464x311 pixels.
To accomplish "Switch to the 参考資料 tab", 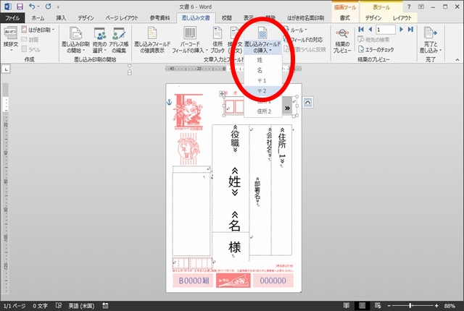I will (x=159, y=18).
